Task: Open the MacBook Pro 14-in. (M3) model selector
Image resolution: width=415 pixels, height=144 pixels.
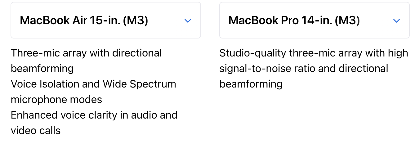Action: click(315, 20)
